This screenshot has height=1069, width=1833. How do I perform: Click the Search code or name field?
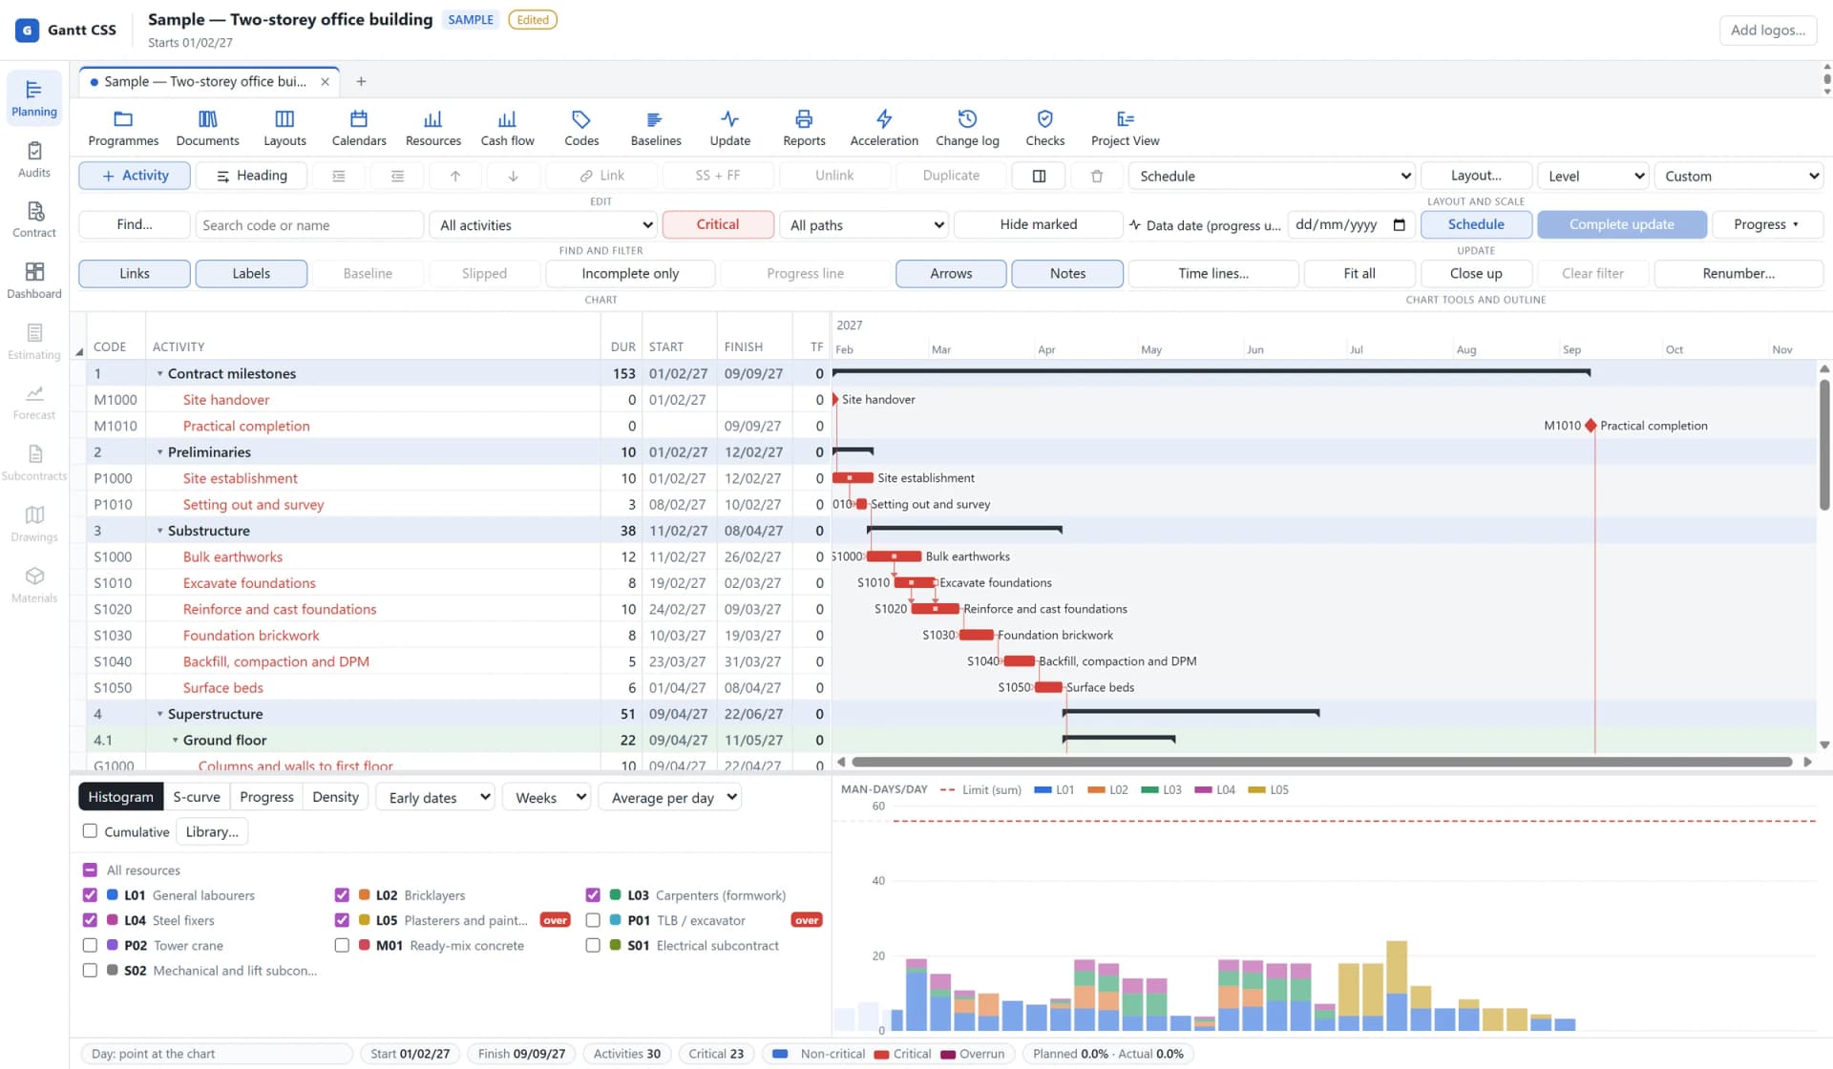click(309, 225)
